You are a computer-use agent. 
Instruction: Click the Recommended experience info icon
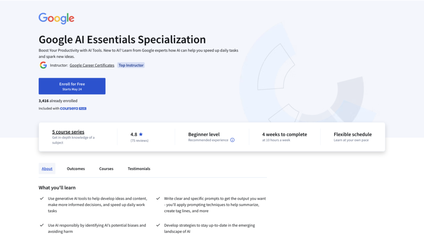tap(232, 140)
